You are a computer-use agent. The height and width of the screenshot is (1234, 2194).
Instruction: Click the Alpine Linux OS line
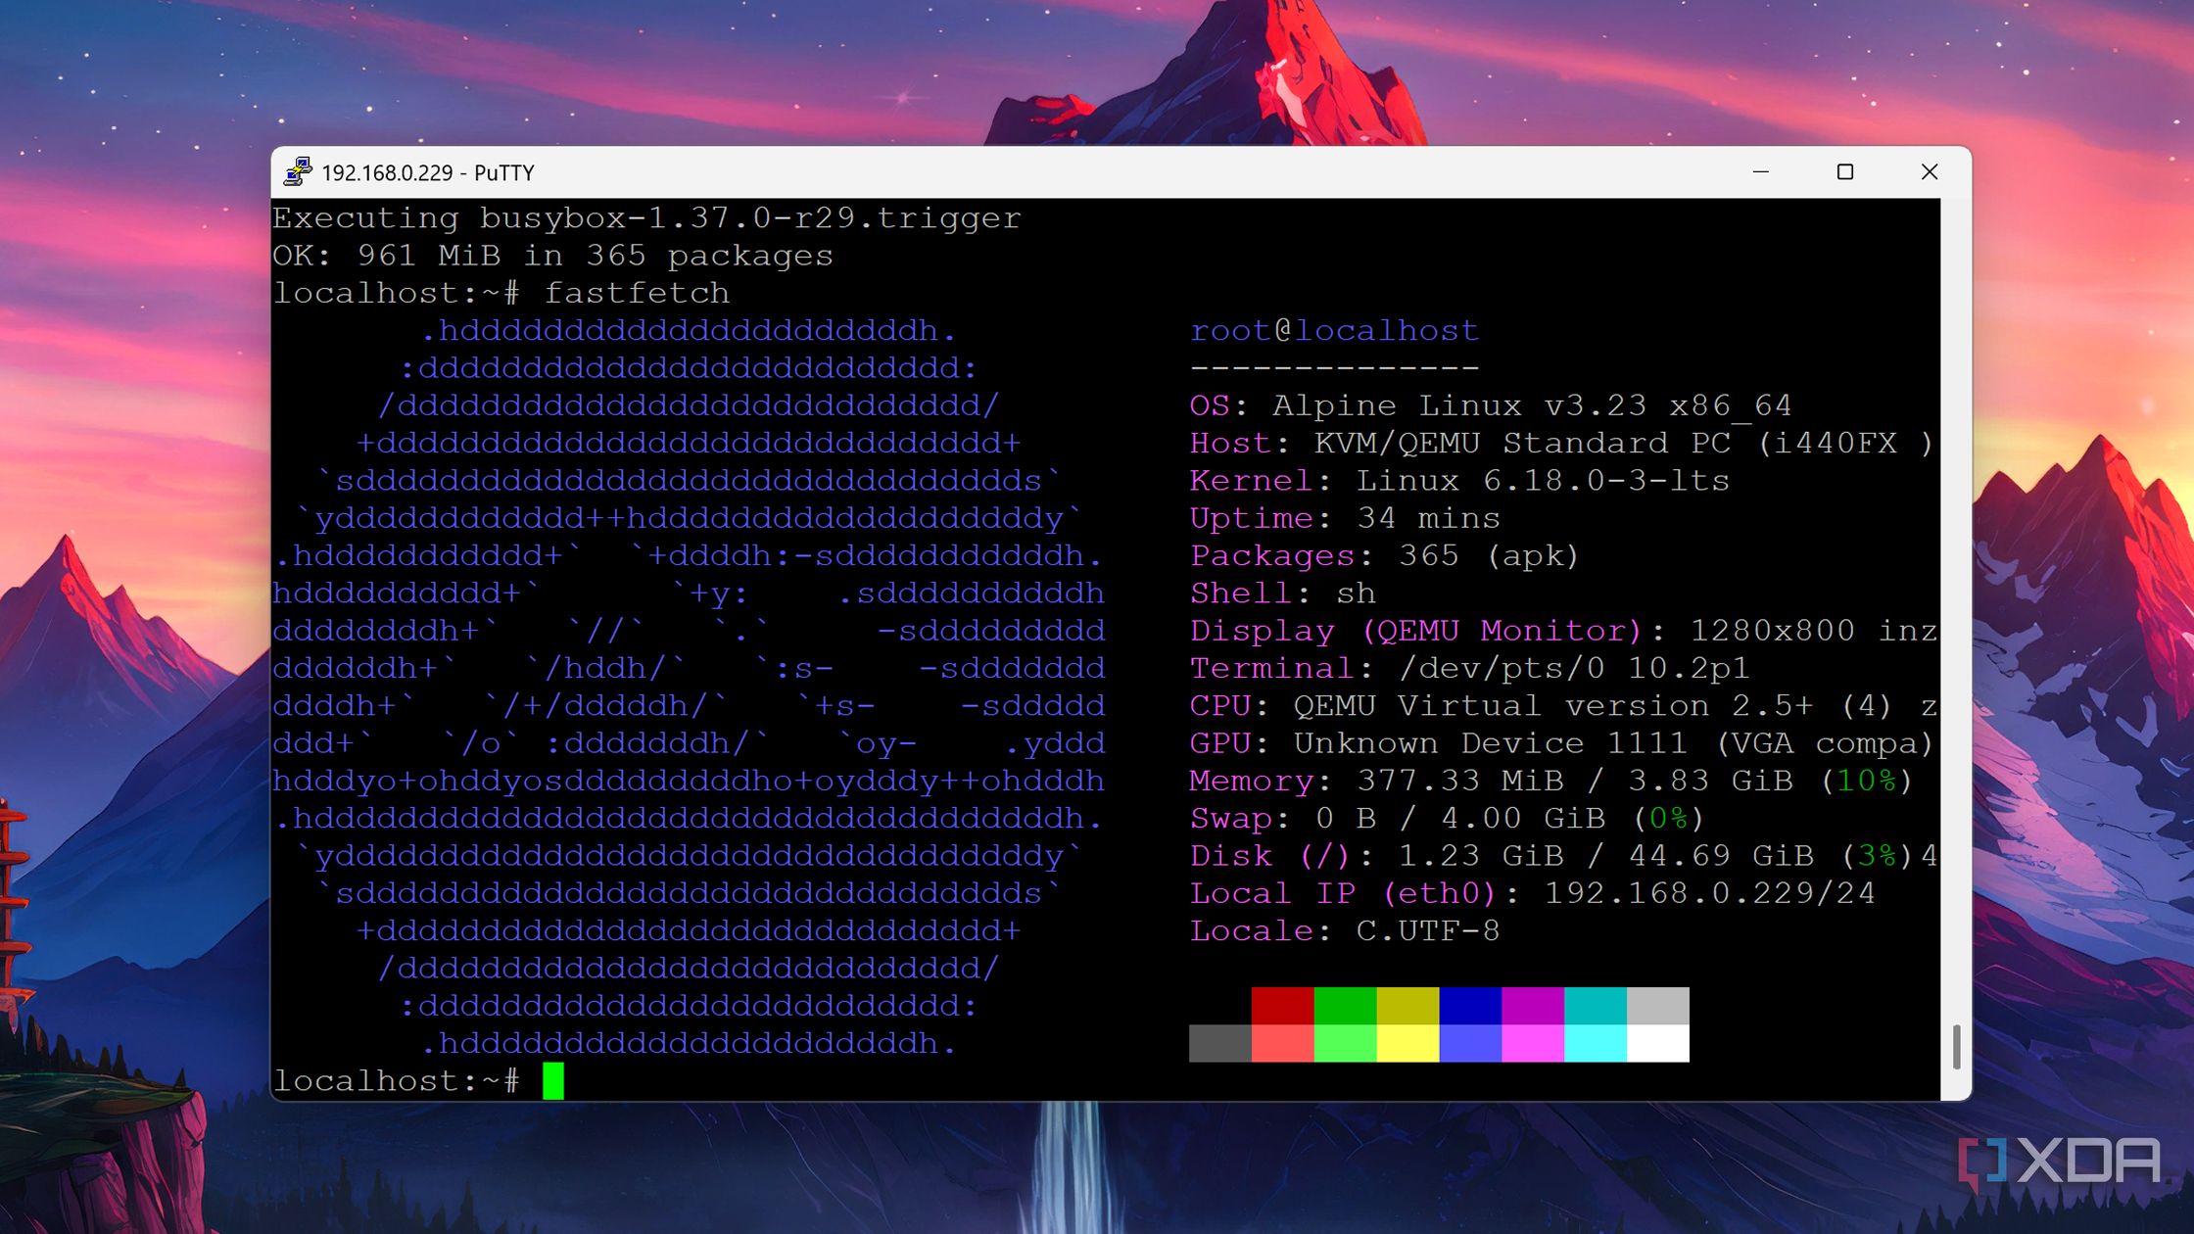pyautogui.click(x=1490, y=405)
